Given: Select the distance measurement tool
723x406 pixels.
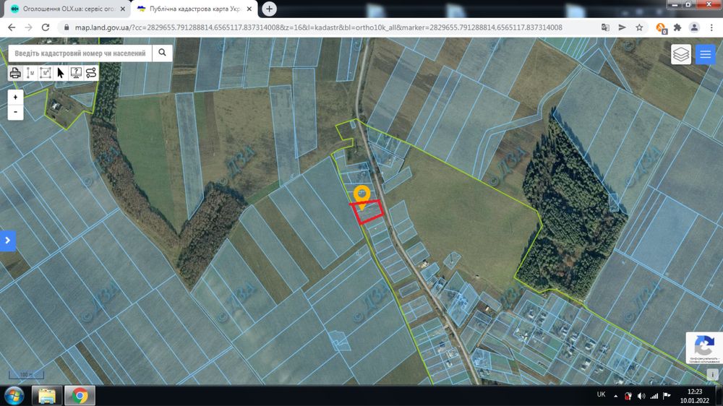Looking at the screenshot, I should (x=30, y=73).
